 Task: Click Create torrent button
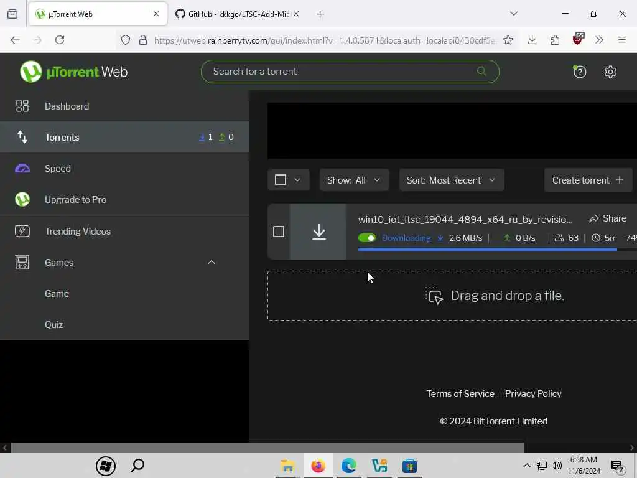point(588,180)
